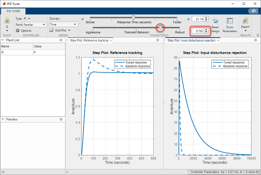Collapse the toolstrip with the arrow icon

(258, 35)
